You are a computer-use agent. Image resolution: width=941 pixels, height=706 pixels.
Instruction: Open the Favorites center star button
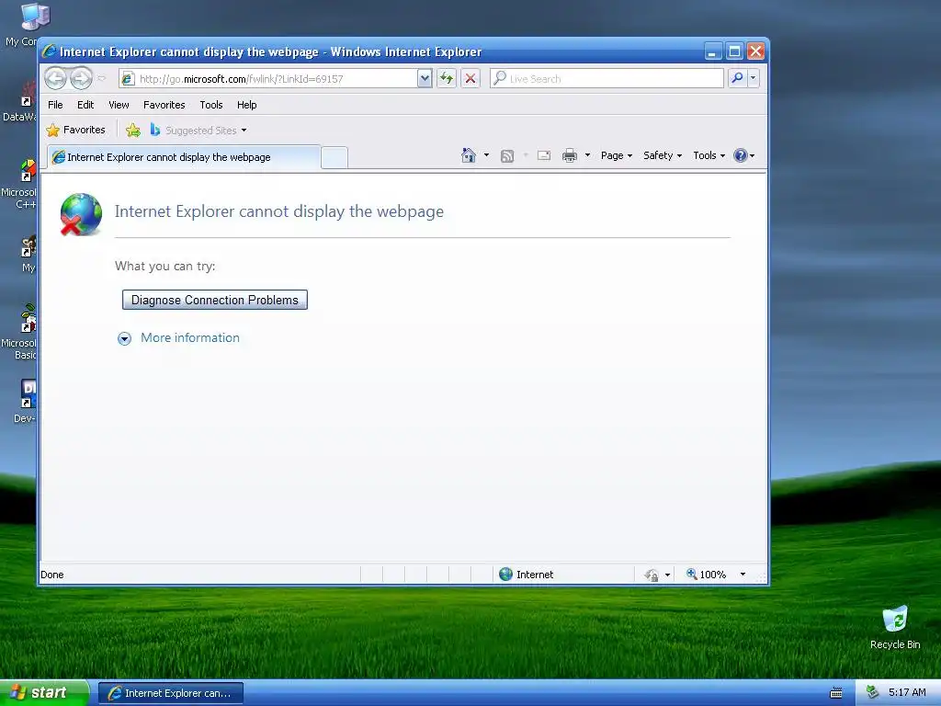click(x=75, y=130)
